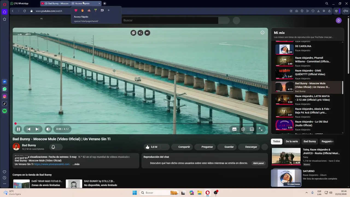Open unveranosinti.com link
Viewport: 350px width, 197px height.
pos(52,164)
